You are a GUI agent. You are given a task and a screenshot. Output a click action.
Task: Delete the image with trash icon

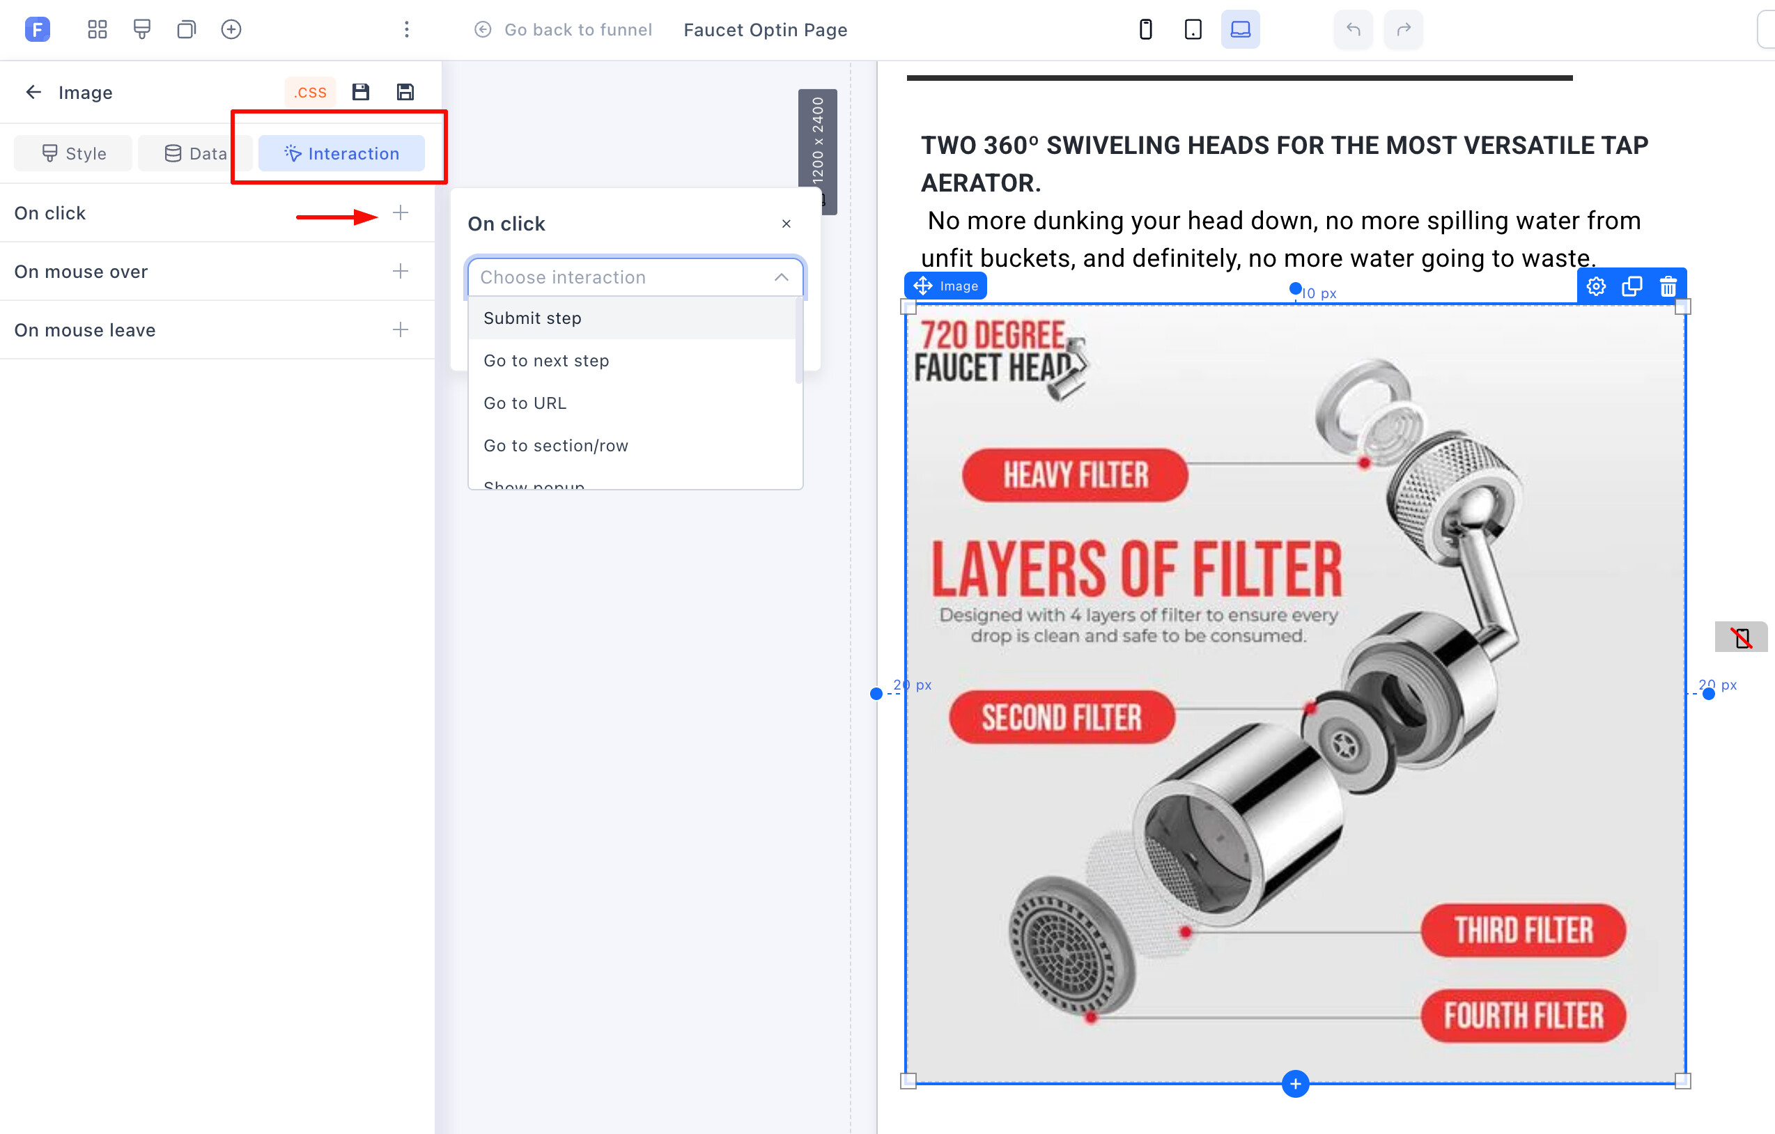point(1668,286)
